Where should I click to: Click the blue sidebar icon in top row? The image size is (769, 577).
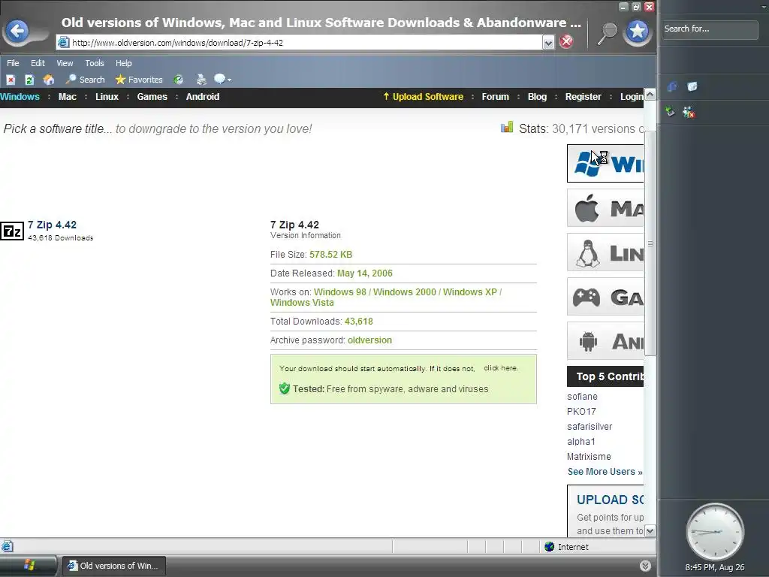click(x=671, y=87)
